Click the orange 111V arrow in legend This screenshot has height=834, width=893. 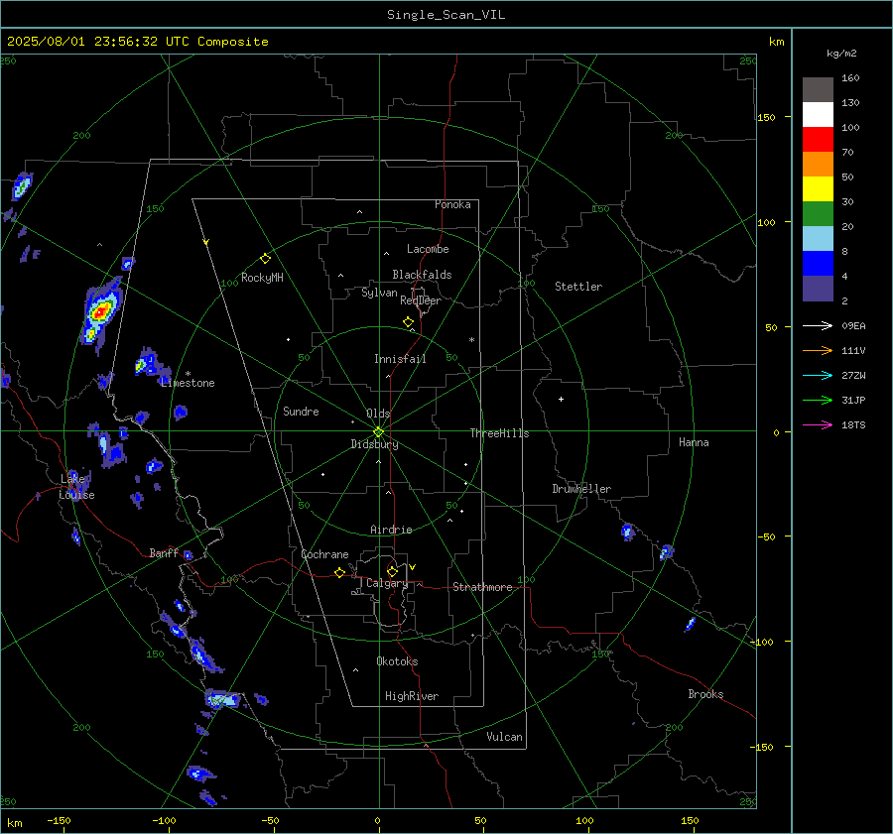click(x=818, y=351)
